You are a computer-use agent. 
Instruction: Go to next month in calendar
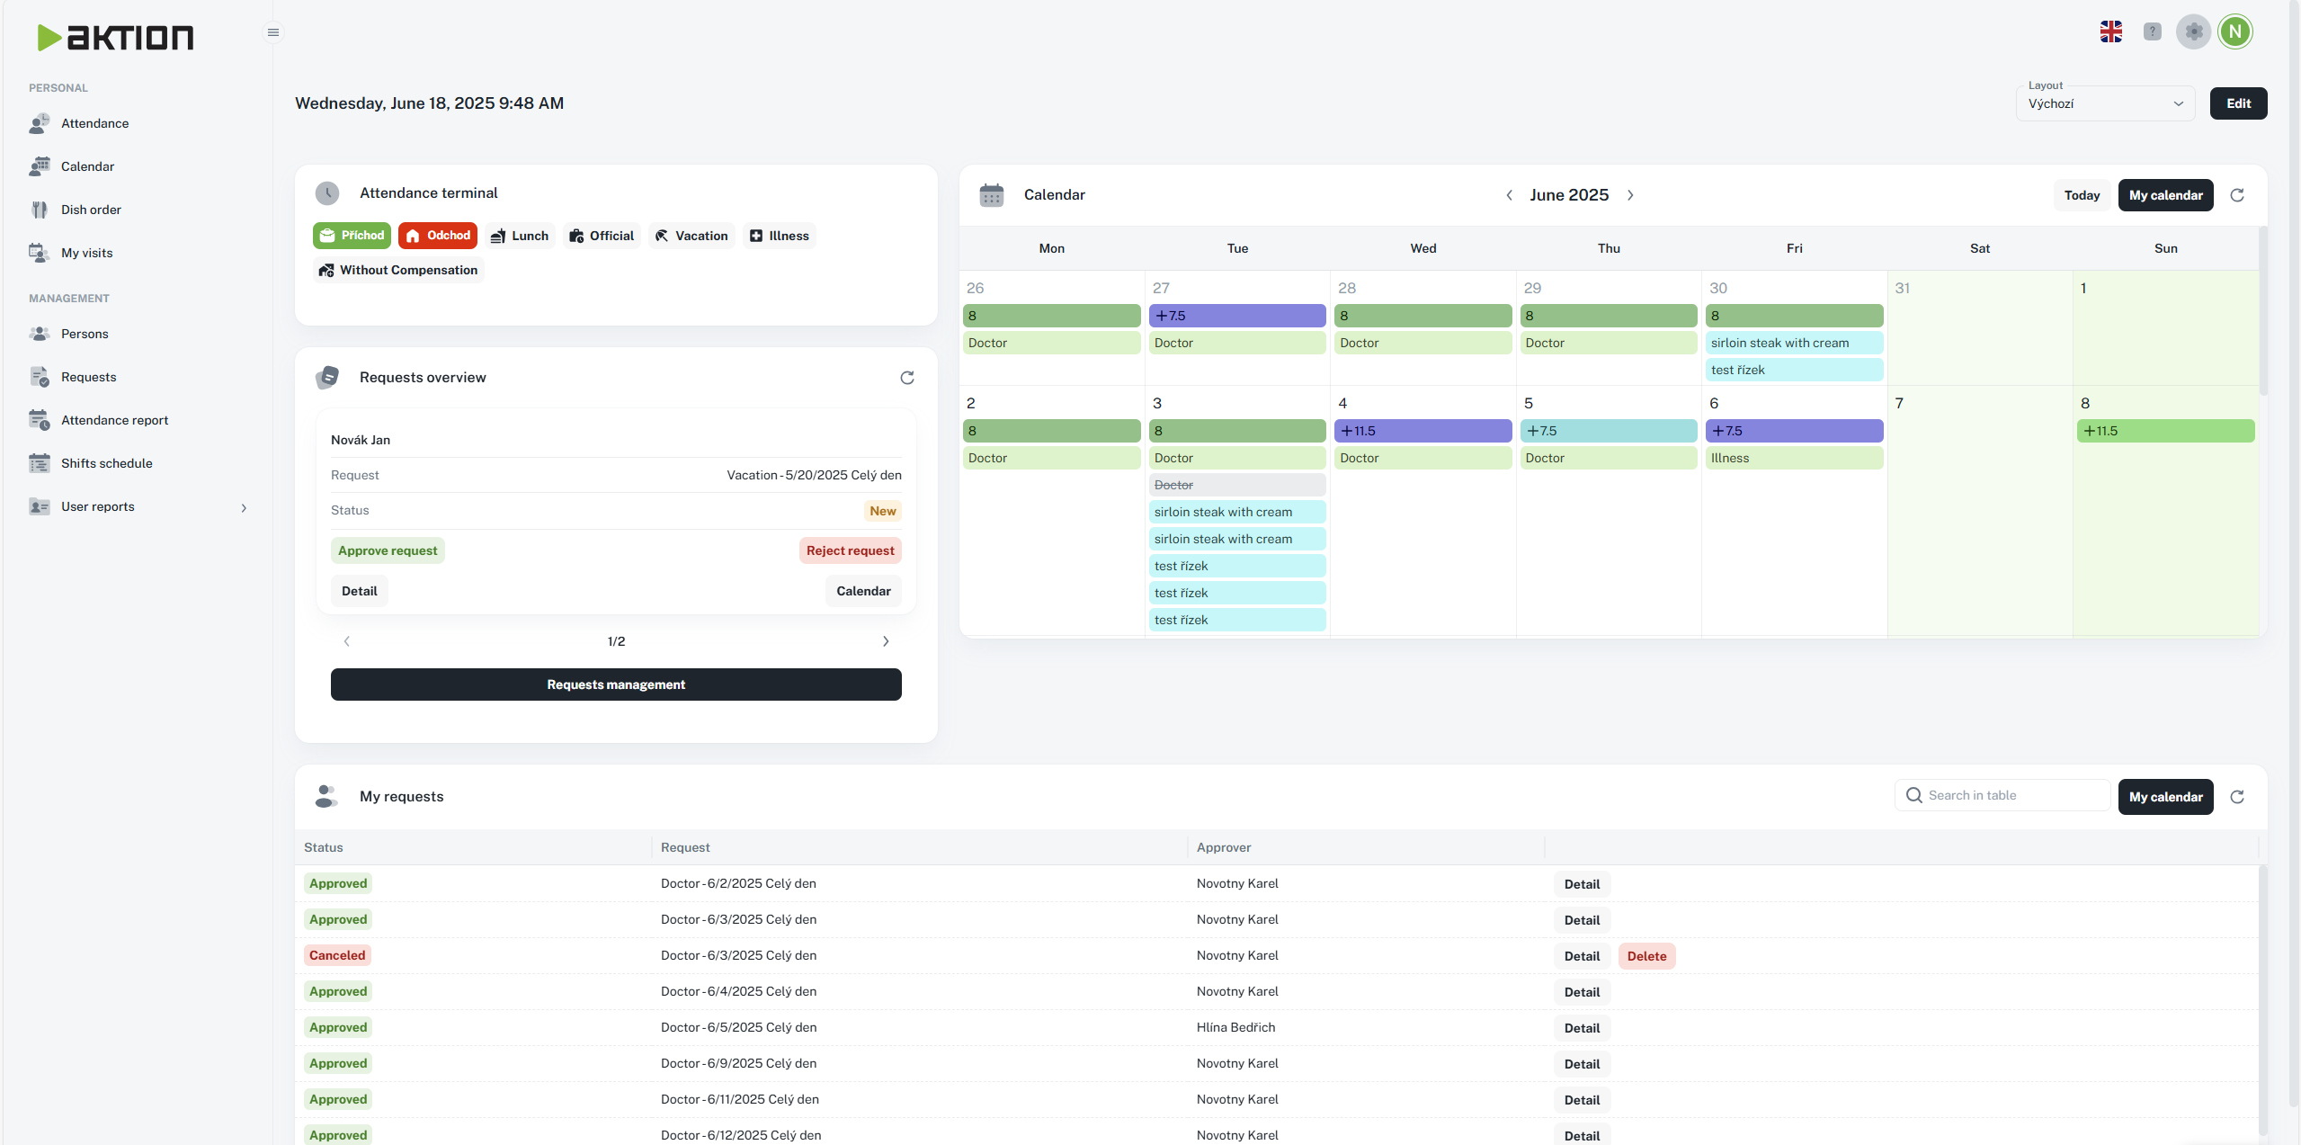coord(1630,195)
